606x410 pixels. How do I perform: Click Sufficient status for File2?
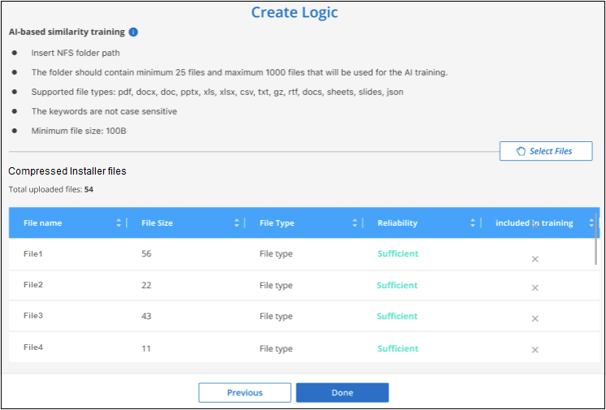click(x=397, y=285)
